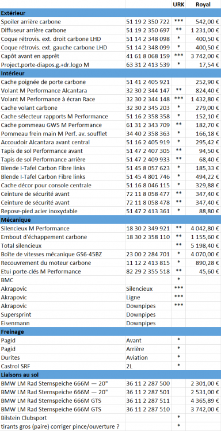Select the Eisenmann cell
Image resolution: width=221 pixels, height=431 pixels.
pyautogui.click(x=63, y=323)
